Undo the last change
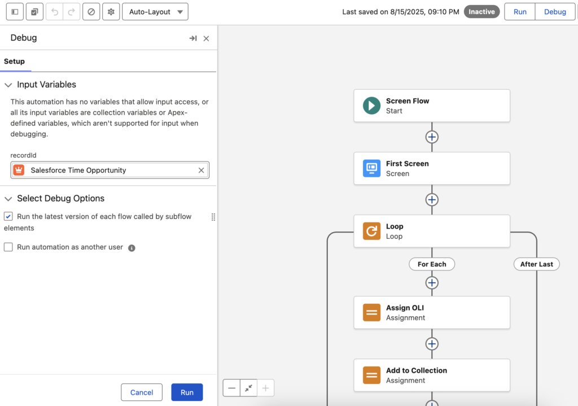The width and height of the screenshot is (578, 406). coord(55,12)
